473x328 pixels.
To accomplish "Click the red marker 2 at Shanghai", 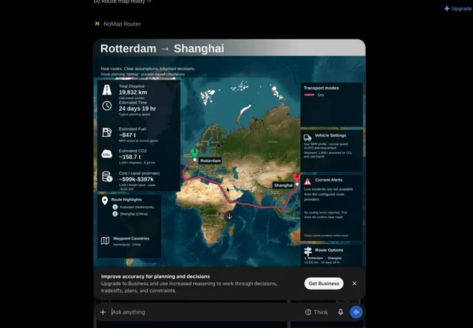I will [x=297, y=177].
